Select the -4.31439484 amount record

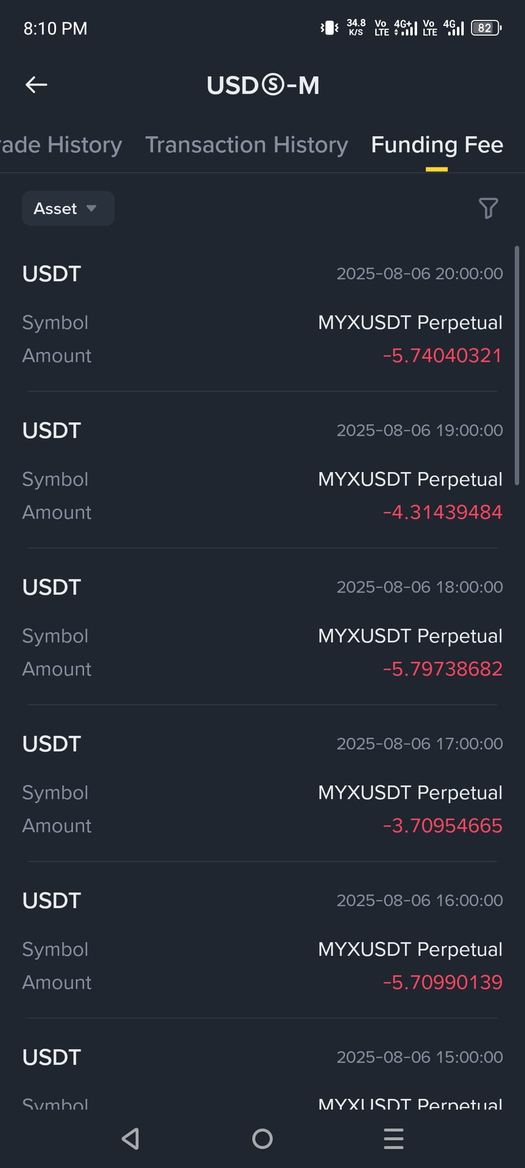442,512
